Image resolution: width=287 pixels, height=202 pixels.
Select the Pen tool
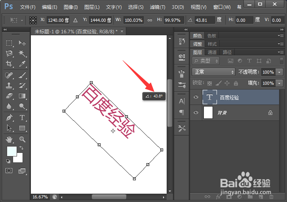pyautogui.click(x=9, y=118)
